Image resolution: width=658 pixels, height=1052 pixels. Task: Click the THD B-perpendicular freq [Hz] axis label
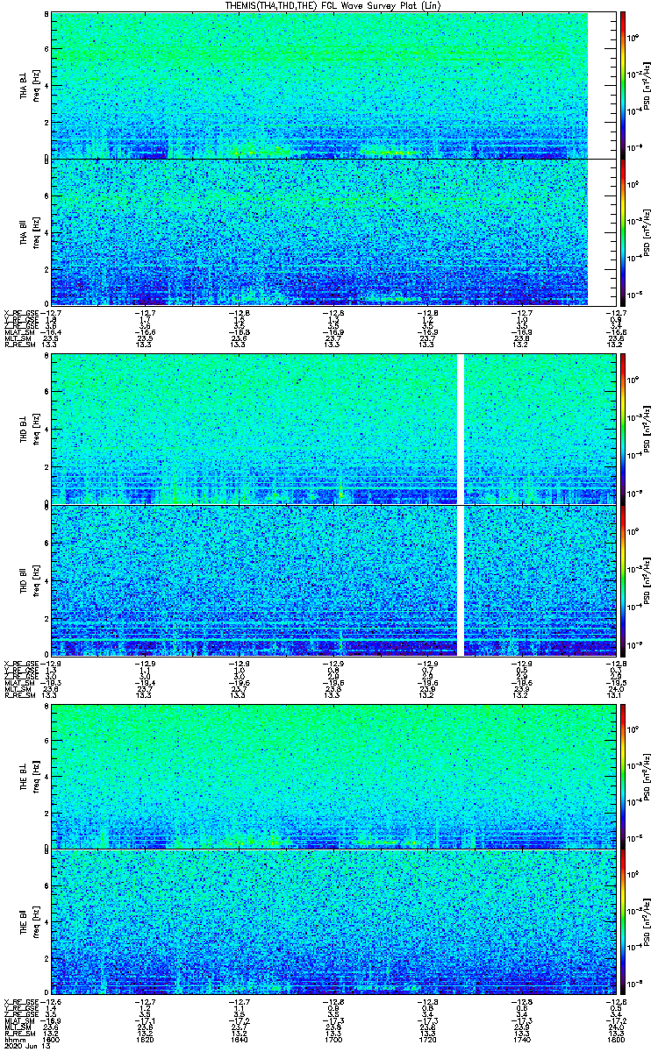[35, 429]
